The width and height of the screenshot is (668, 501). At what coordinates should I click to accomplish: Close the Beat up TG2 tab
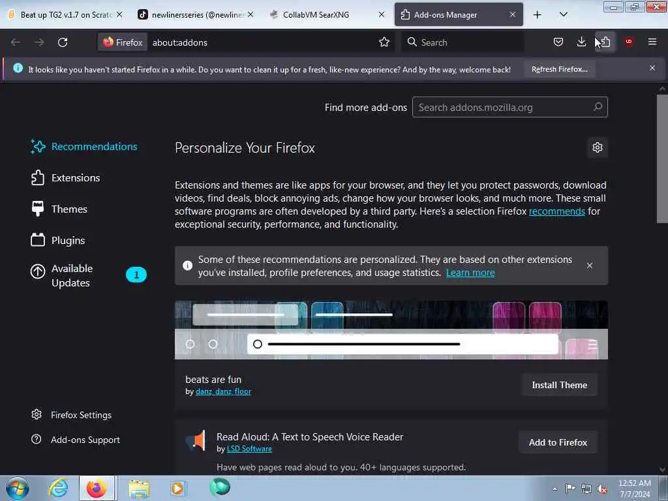click(x=119, y=14)
